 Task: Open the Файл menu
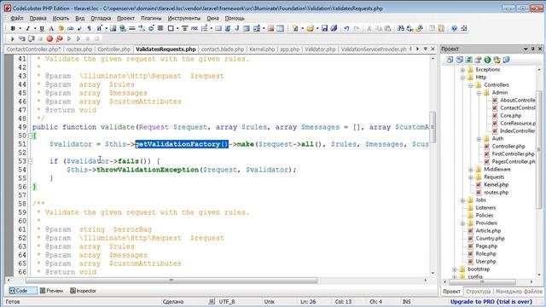17,18
